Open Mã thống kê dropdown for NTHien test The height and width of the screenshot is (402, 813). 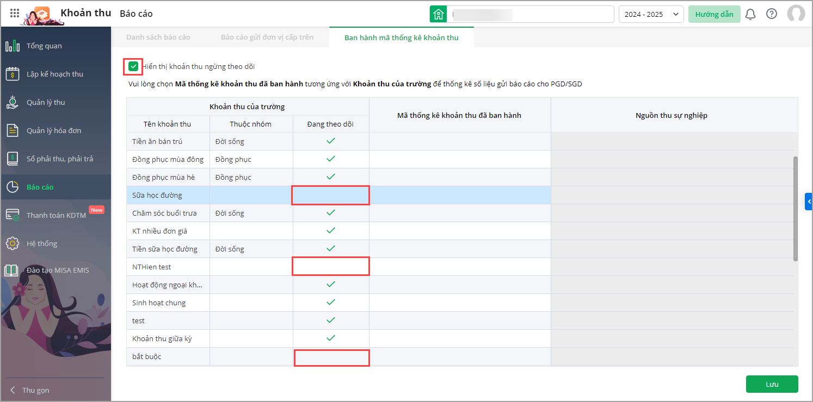(460, 267)
